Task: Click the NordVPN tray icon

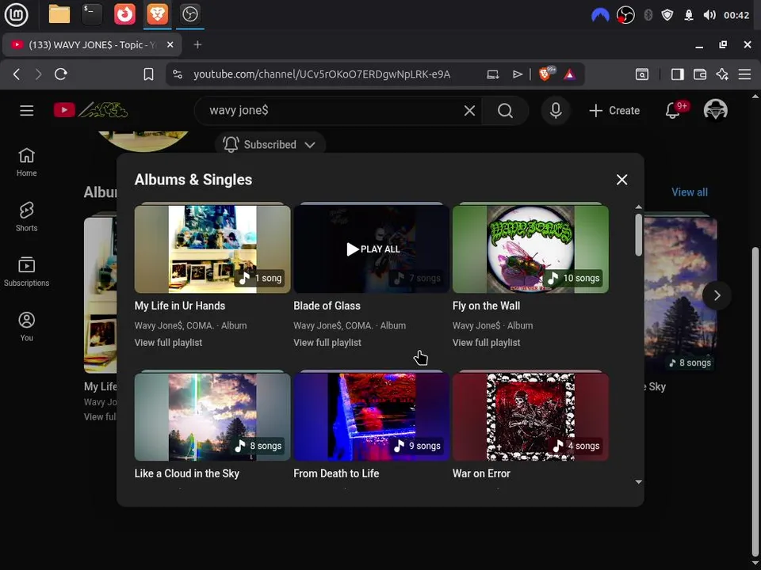Action: 600,16
